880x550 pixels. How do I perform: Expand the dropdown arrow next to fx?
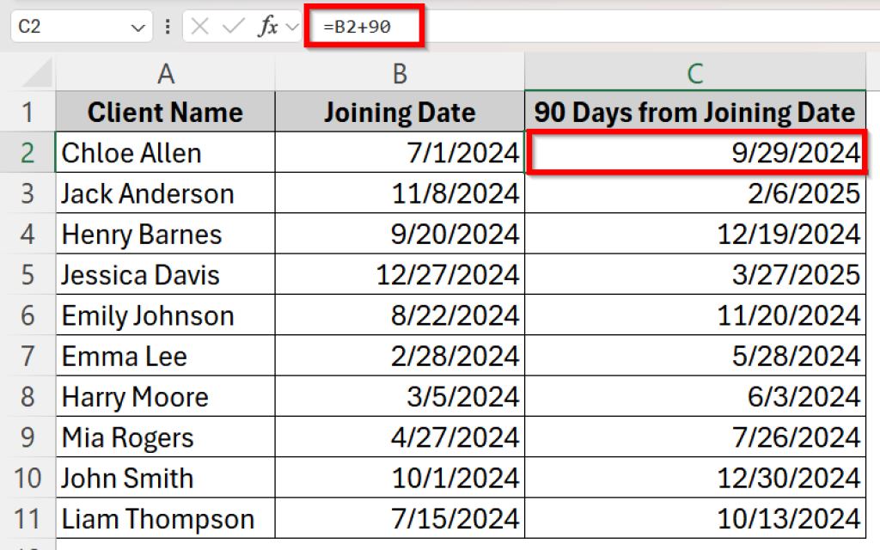292,27
